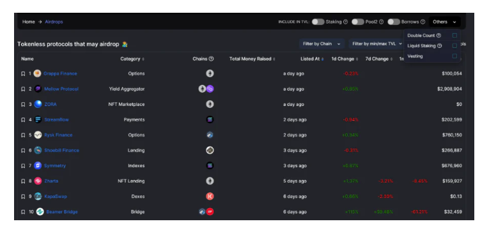
Task: Check the Double Count checkbox
Action: tap(454, 36)
